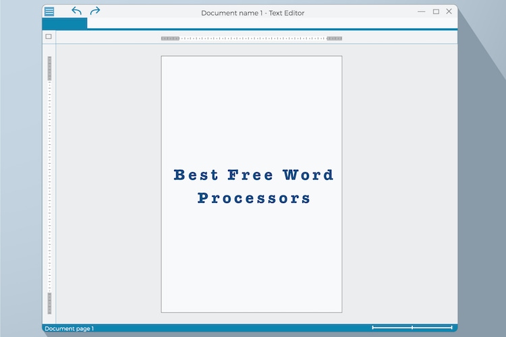Click the middle of the vertical ruler
Screen dimensions: 506x337
[49, 185]
